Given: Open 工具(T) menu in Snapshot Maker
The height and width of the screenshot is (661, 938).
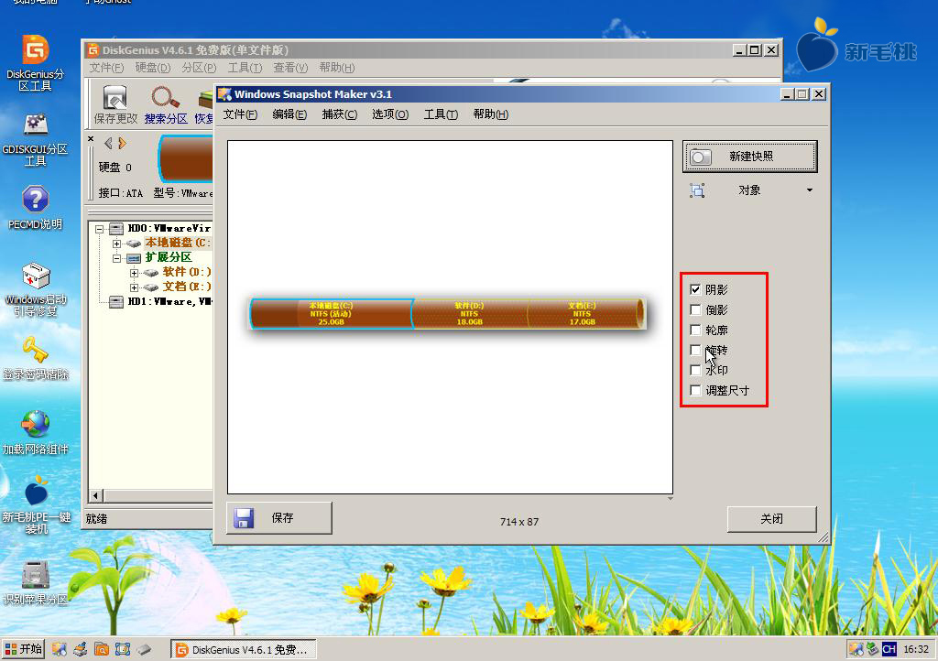Looking at the screenshot, I should [x=441, y=114].
